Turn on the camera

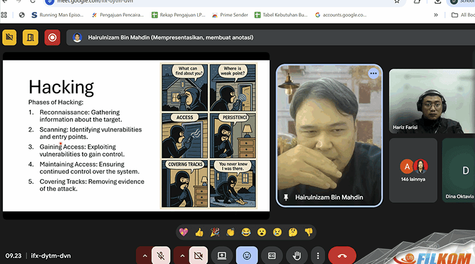click(198, 255)
